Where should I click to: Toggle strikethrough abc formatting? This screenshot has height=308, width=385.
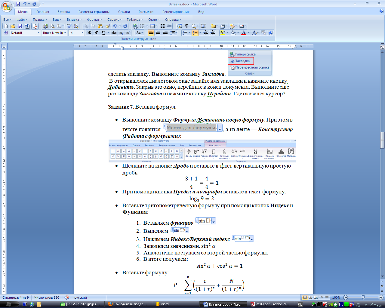pos(114,33)
